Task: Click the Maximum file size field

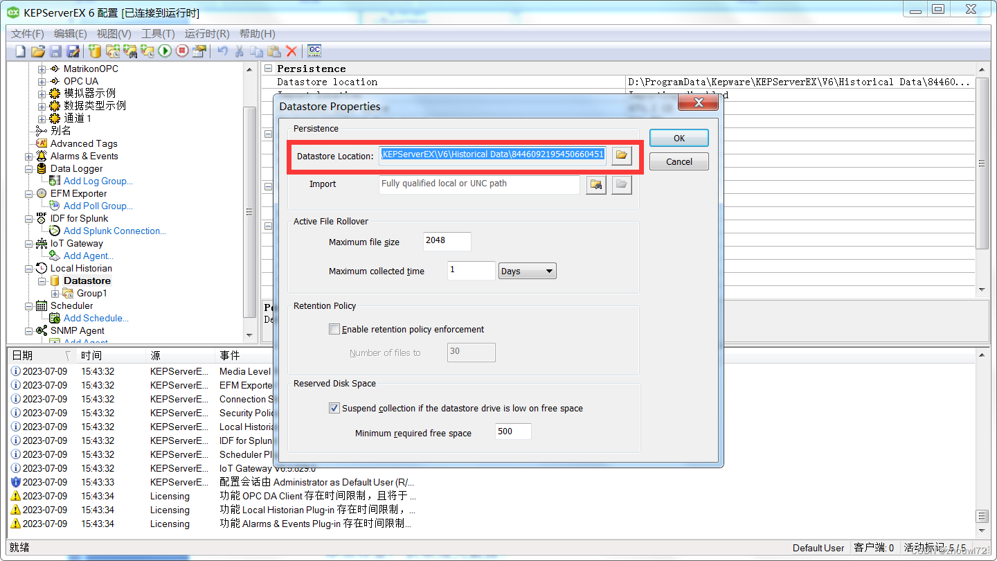Action: click(x=447, y=241)
